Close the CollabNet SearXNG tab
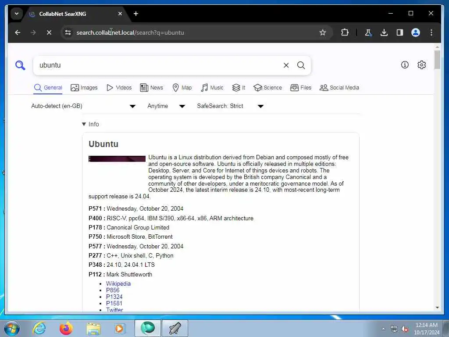Viewport: 449px width, 337px height. pos(120,14)
